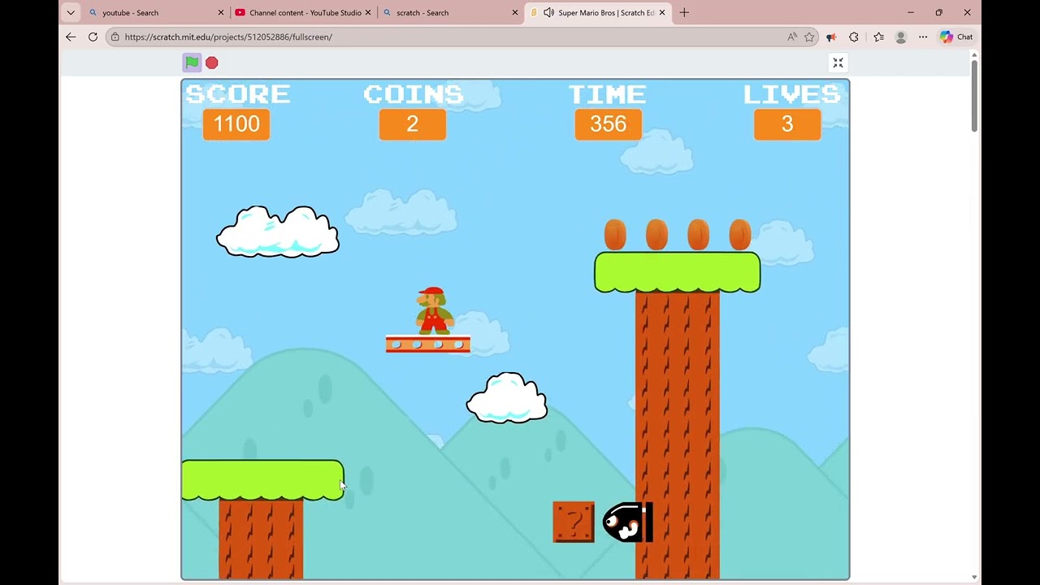Close the scratch - Search tab

click(514, 12)
